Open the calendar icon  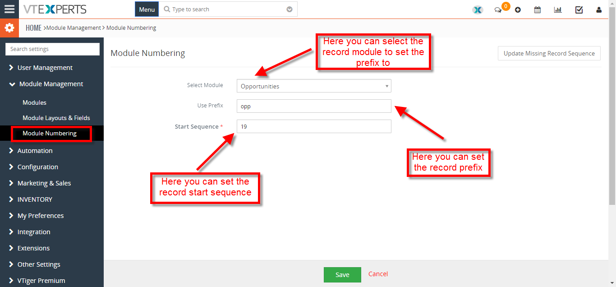tap(538, 9)
